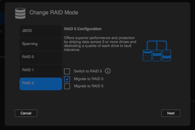
Task: Tick the bottom unchecked Migrate to RAID 5 box
Action: point(67,86)
